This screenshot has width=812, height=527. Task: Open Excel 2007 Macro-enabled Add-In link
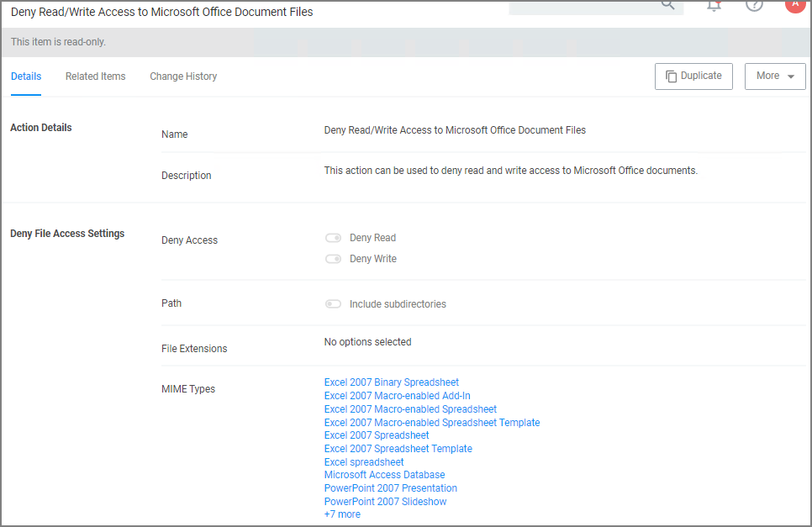(397, 396)
